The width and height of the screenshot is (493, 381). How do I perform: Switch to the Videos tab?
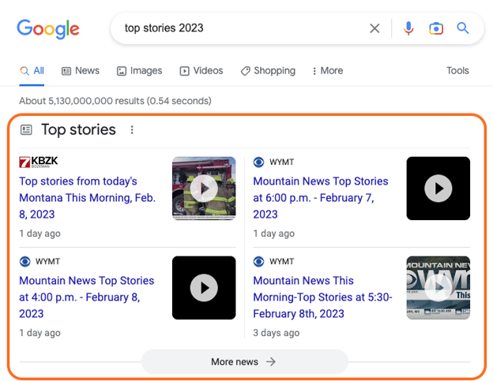point(201,71)
